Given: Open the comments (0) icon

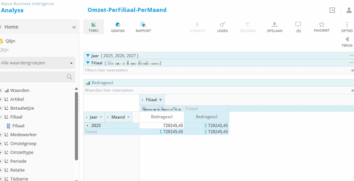Looking at the screenshot, I should (298, 27).
